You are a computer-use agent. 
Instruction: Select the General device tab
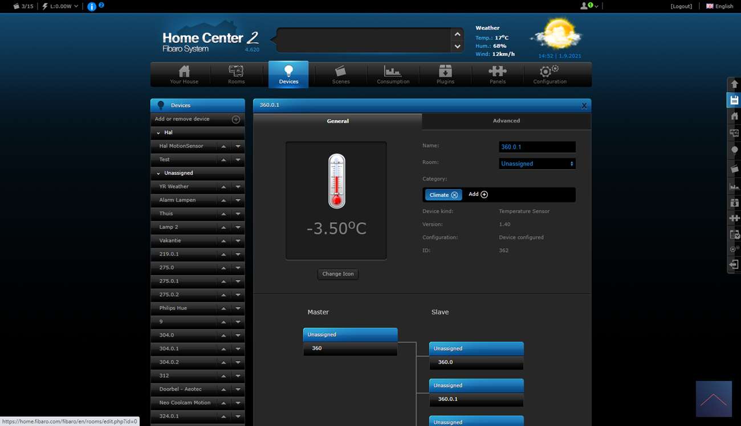tap(337, 121)
